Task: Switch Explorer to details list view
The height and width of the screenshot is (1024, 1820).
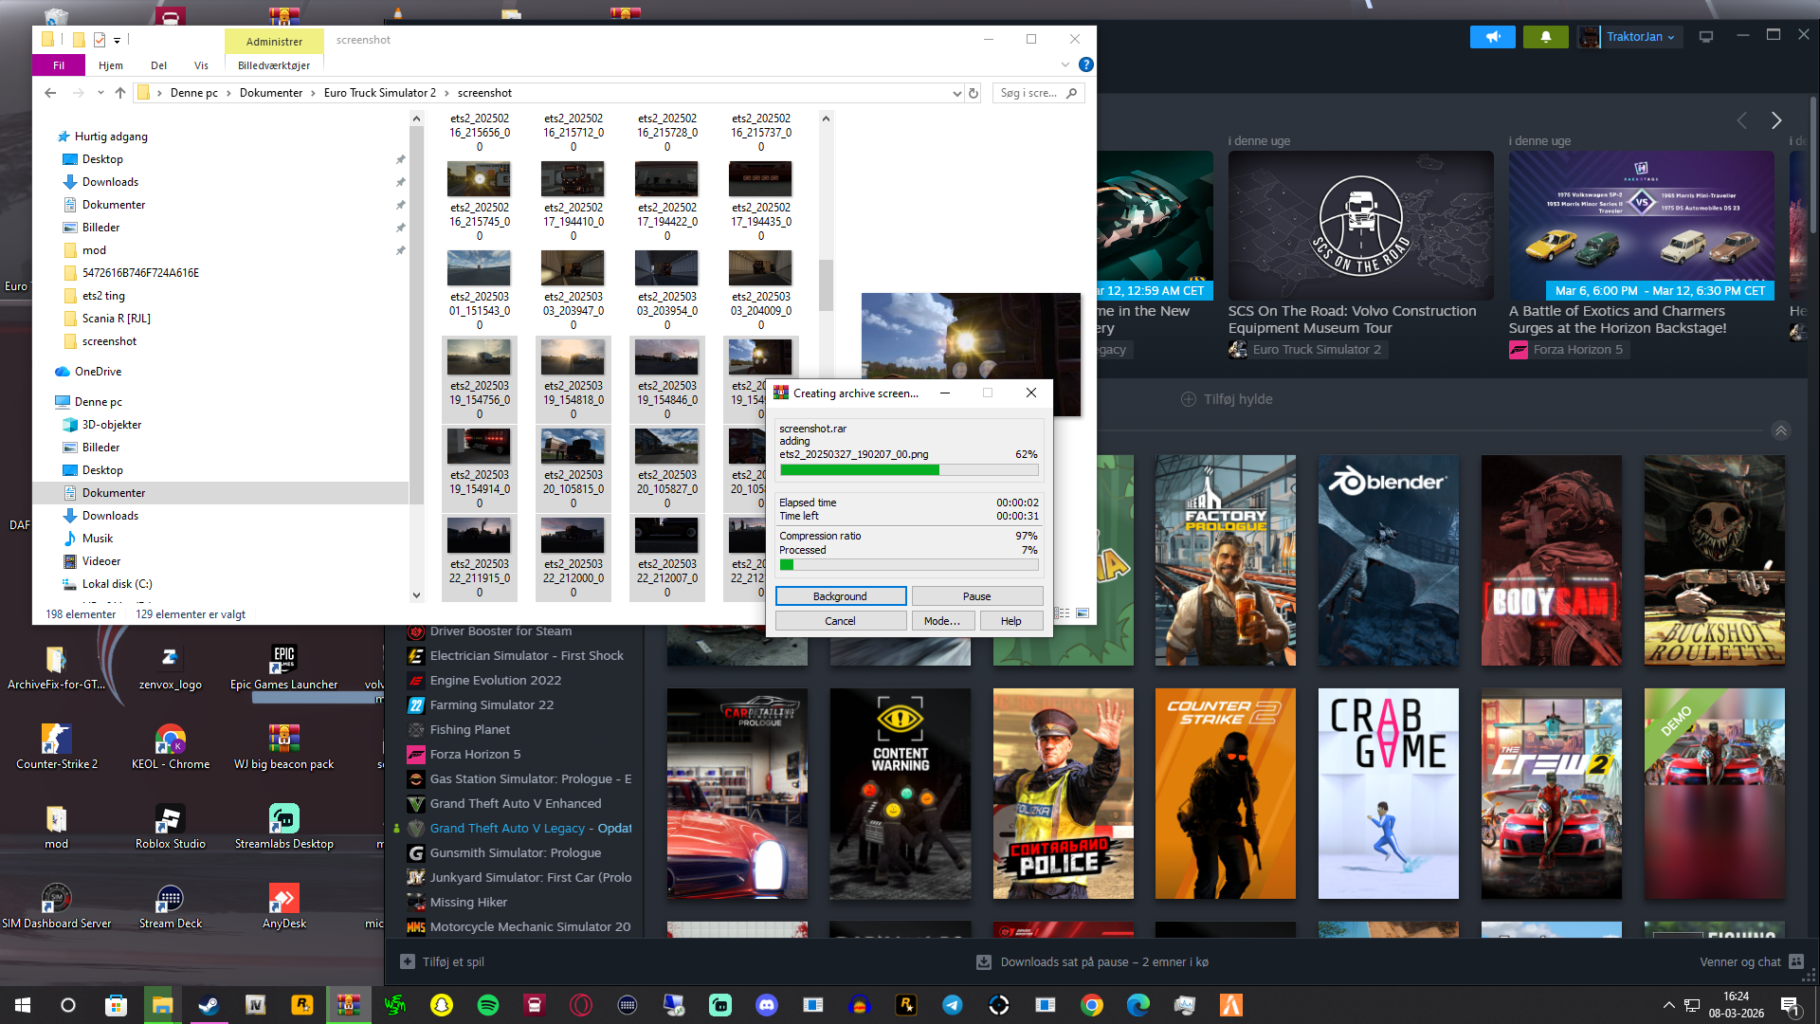Action: coord(1063,613)
